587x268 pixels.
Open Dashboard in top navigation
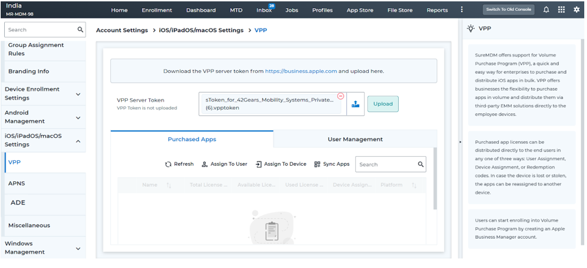click(x=201, y=10)
